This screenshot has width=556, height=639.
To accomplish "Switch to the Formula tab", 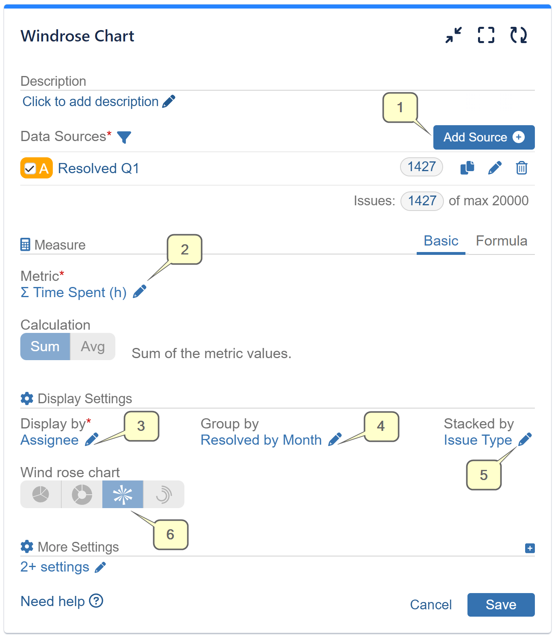I will (502, 241).
